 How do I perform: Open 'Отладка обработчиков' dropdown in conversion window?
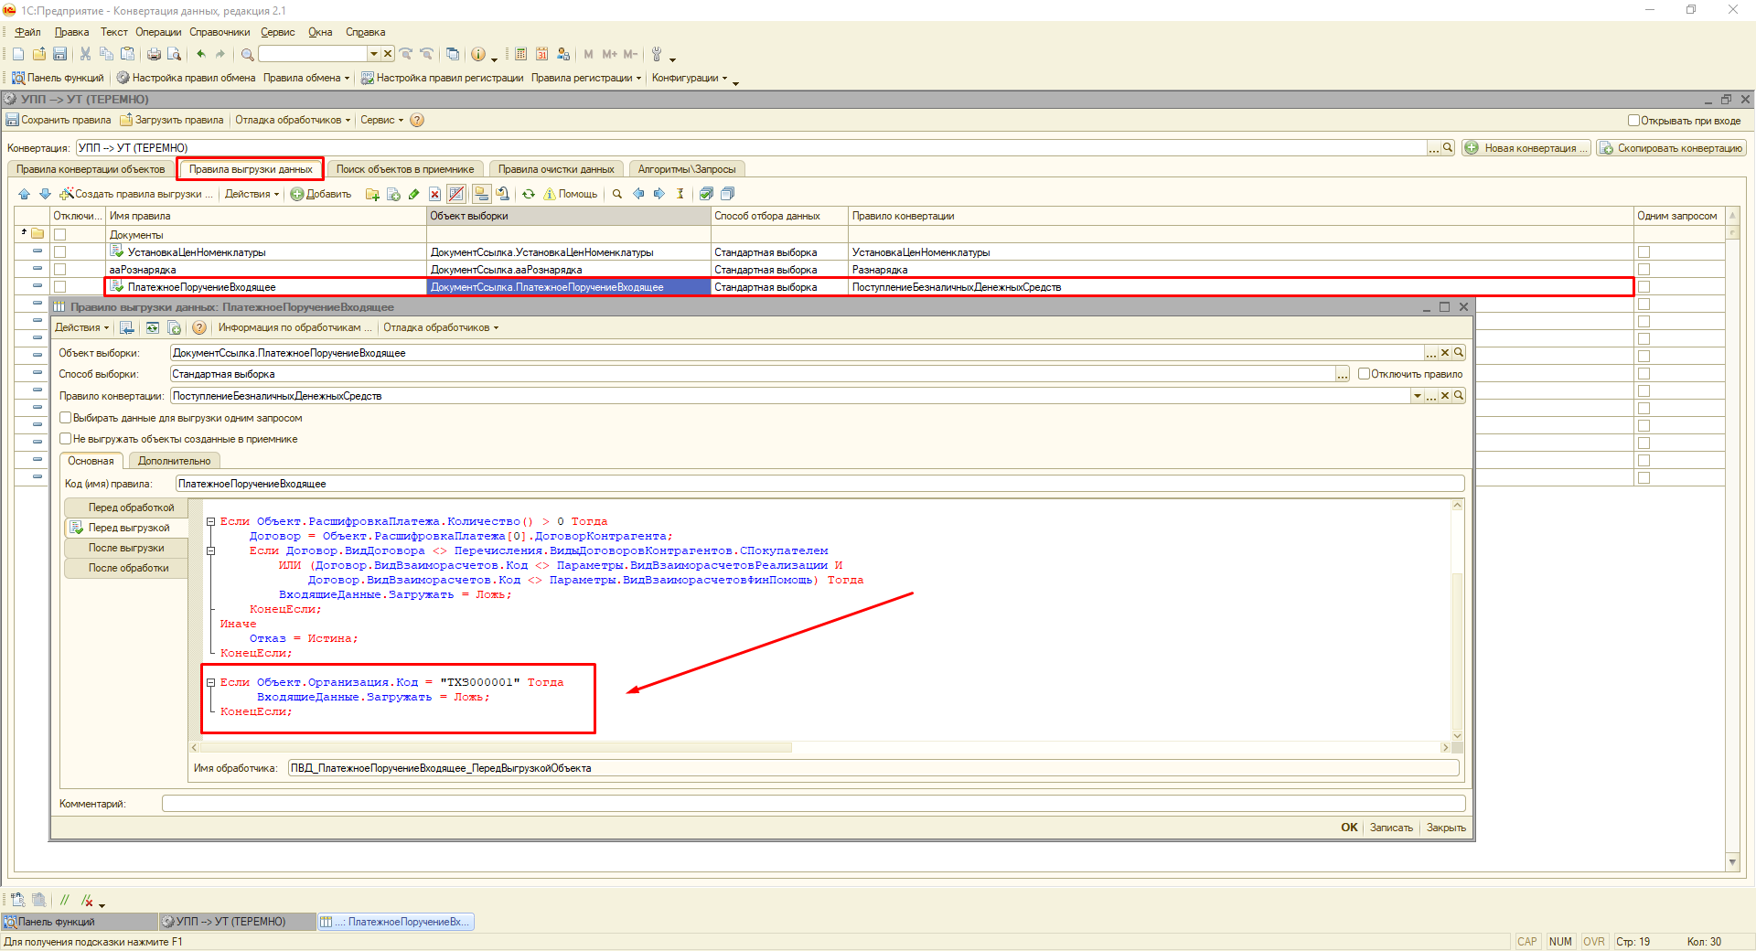point(293,120)
